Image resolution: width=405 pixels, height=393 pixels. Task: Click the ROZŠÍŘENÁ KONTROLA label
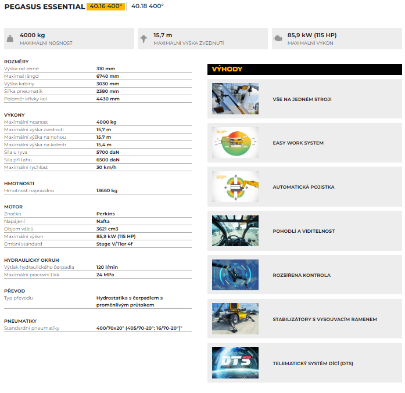point(302,275)
